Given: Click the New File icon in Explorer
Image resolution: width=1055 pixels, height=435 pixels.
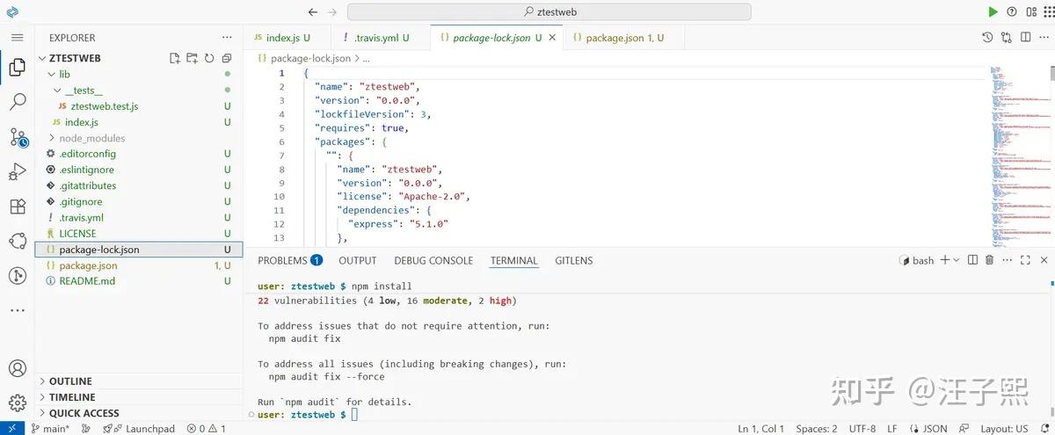Looking at the screenshot, I should pyautogui.click(x=175, y=59).
